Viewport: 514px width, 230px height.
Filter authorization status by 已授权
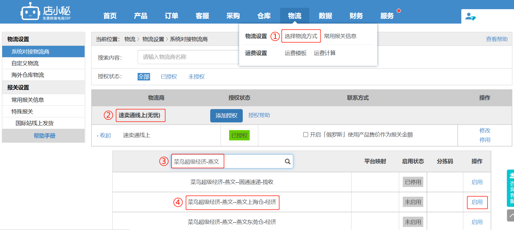(x=169, y=77)
